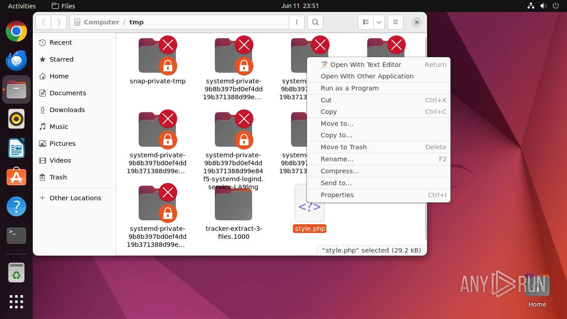This screenshot has width=567, height=319.
Task: Choose Open With Text Editor
Action: tap(379, 65)
